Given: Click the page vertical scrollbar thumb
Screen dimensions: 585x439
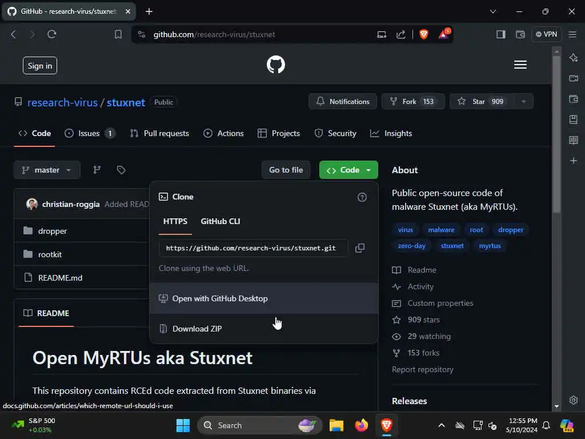Looking at the screenshot, I should [x=556, y=134].
